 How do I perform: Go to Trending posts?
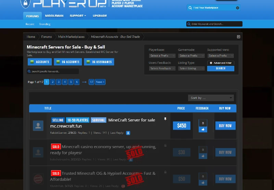click(45, 24)
